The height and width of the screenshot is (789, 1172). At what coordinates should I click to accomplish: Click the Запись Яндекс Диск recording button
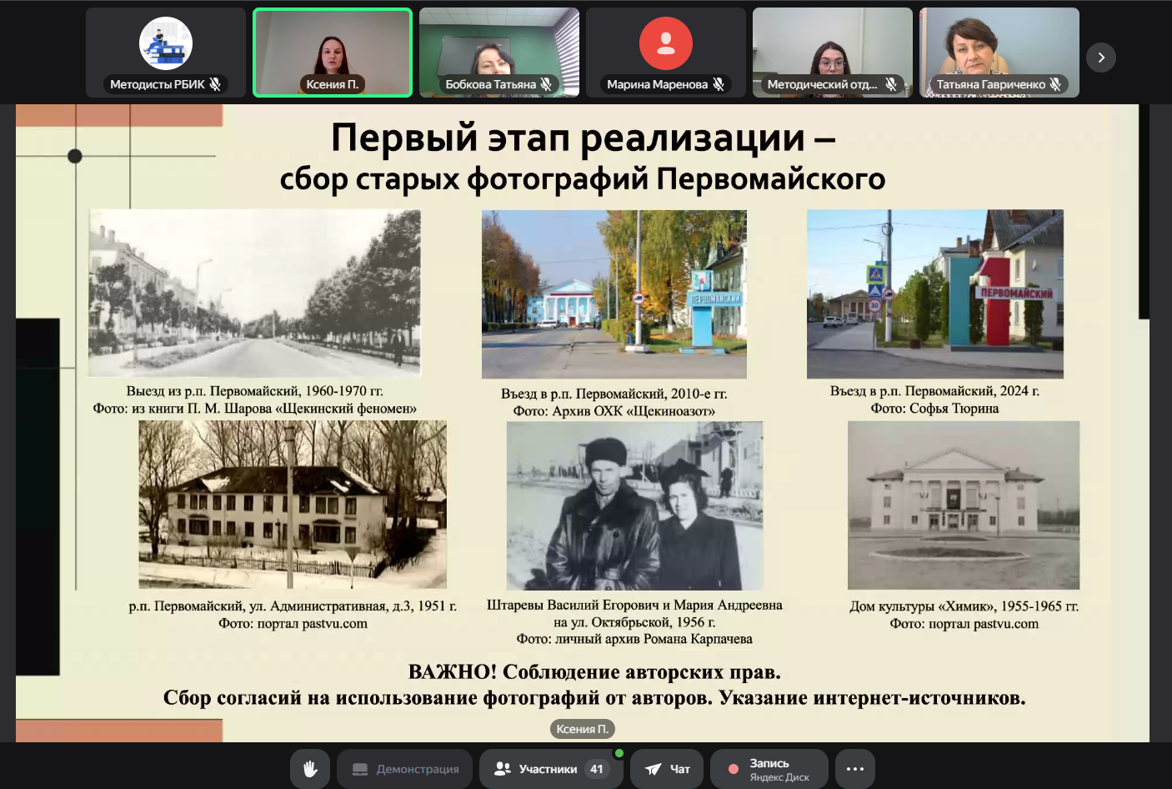pos(769,769)
